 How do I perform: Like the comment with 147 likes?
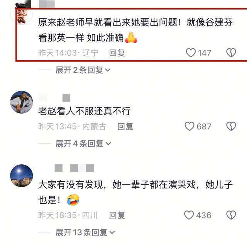click(191, 53)
